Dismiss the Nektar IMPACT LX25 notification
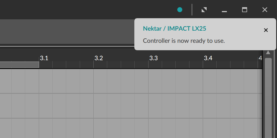277x138 pixels. point(266,30)
